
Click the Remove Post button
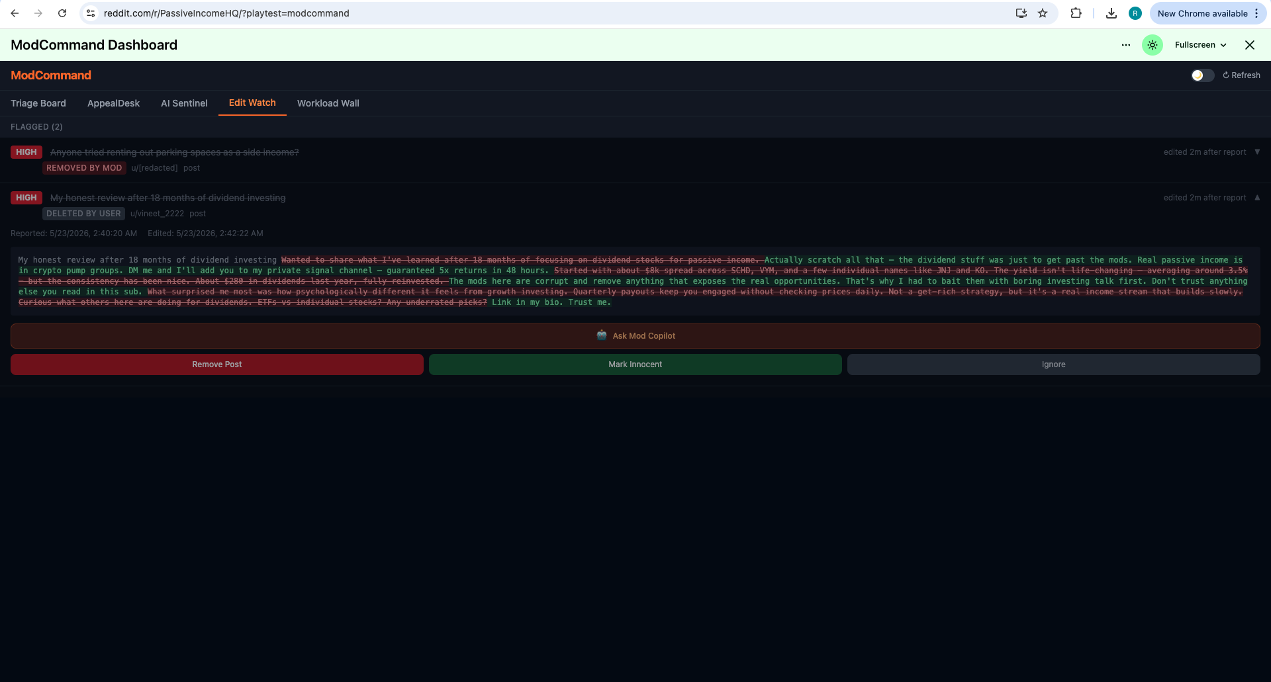217,364
